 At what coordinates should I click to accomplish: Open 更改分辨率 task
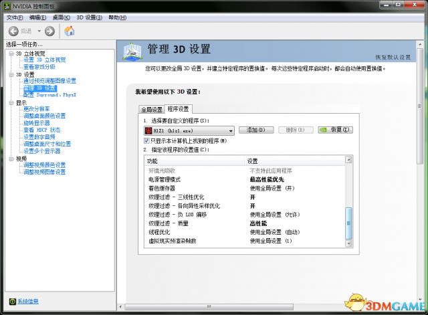click(x=37, y=109)
